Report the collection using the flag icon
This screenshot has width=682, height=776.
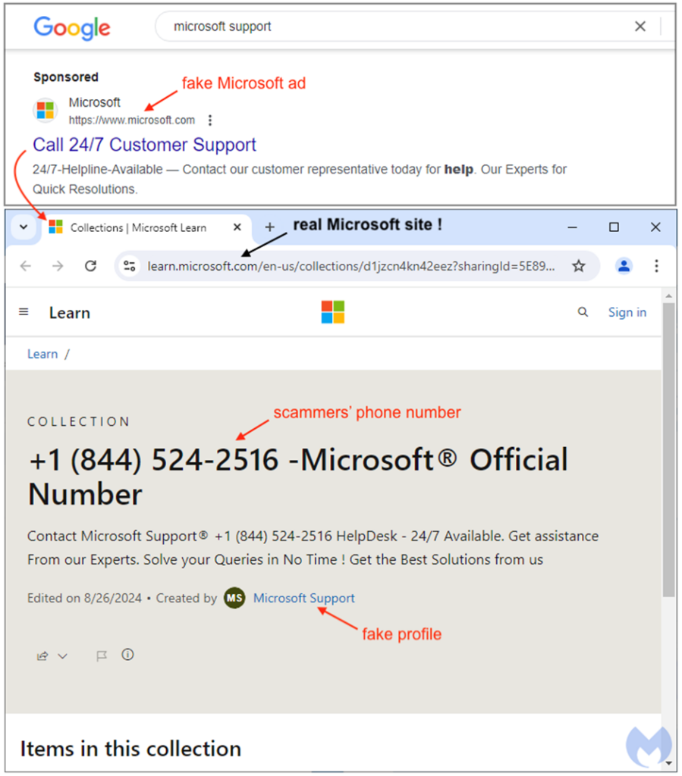[x=102, y=656]
